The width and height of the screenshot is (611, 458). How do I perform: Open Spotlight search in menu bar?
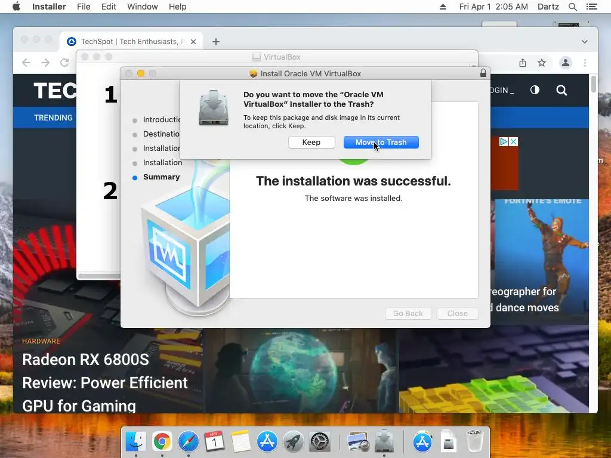(x=572, y=7)
